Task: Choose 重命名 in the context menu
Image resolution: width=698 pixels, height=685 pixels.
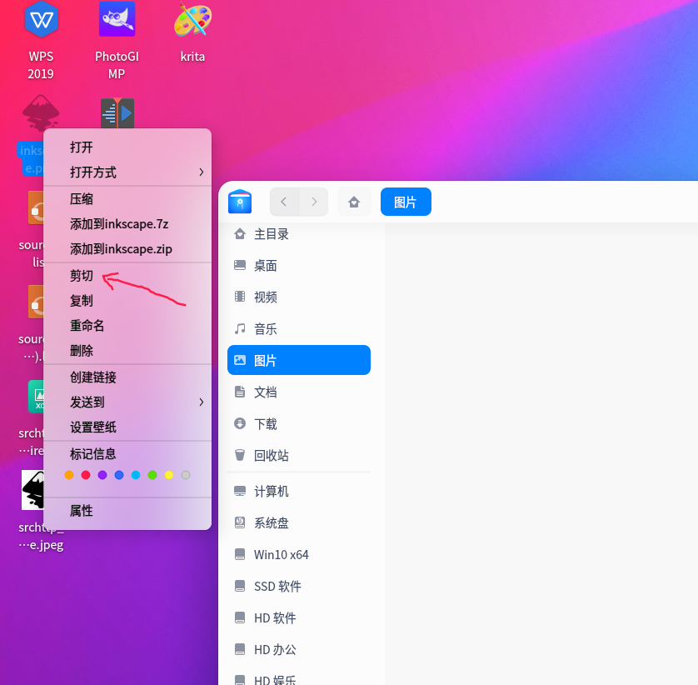Action: 127,326
